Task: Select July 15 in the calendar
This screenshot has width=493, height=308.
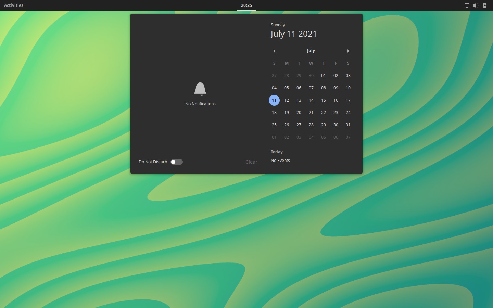Action: click(x=324, y=100)
